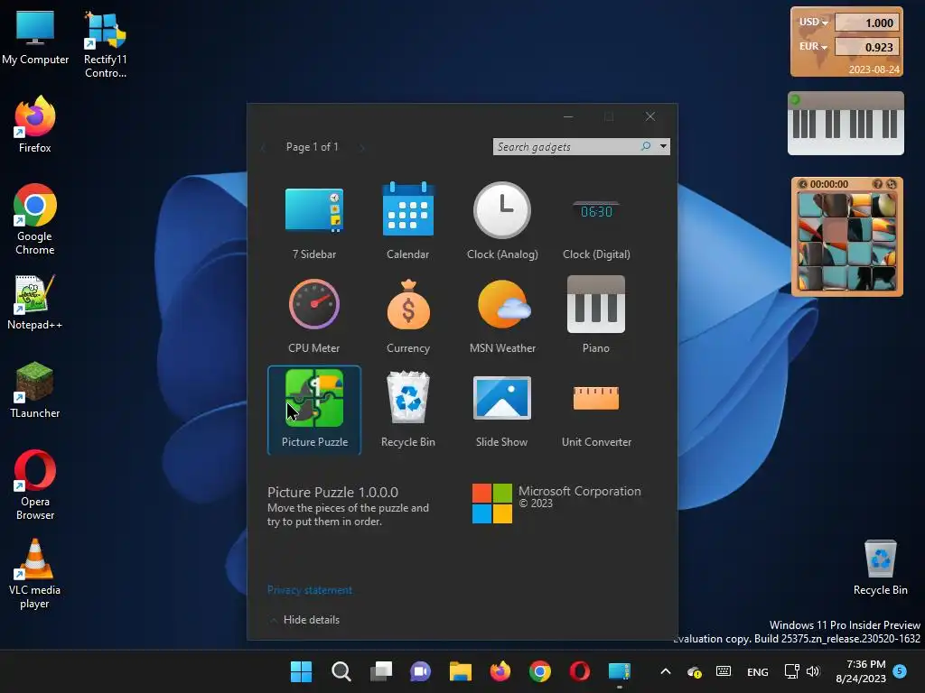Select the Google Chrome desktop shortcut
The width and height of the screenshot is (925, 693).
click(x=35, y=220)
